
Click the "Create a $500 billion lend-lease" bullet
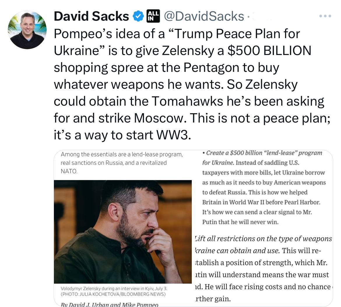pos(262,153)
